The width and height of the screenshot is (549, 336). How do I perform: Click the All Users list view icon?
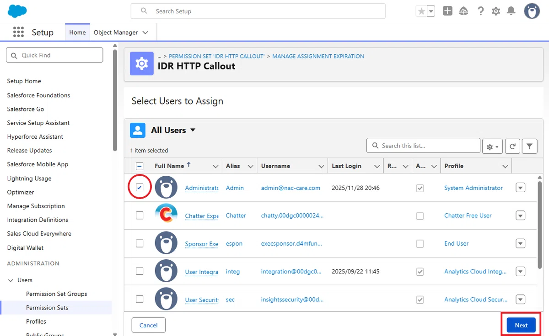138,130
